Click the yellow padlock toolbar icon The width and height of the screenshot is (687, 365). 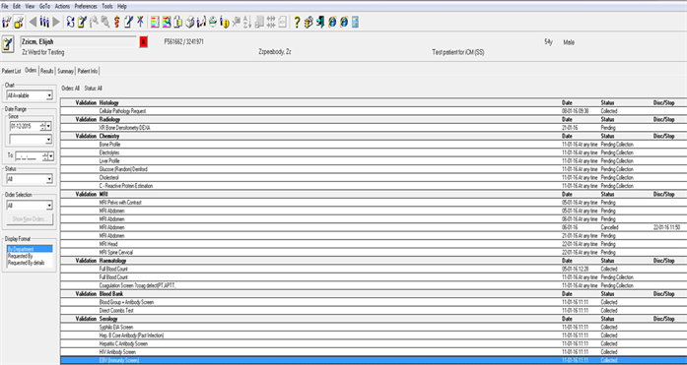(x=19, y=22)
